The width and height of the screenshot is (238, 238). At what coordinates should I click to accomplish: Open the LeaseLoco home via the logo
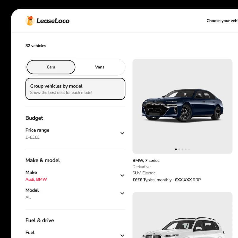coord(48,21)
